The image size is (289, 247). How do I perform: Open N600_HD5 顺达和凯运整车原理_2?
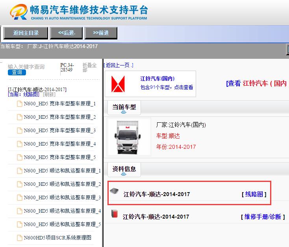point(62,184)
